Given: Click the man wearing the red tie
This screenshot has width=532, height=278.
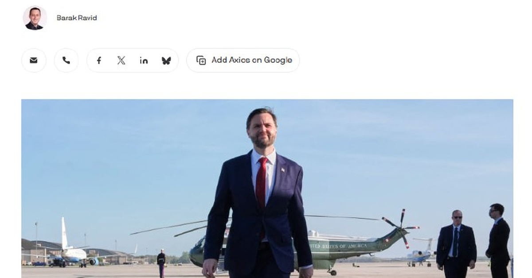Looking at the screenshot, I should tap(257, 195).
